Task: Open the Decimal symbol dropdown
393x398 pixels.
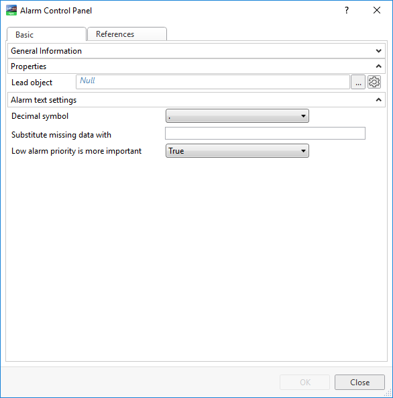Action: [237, 116]
